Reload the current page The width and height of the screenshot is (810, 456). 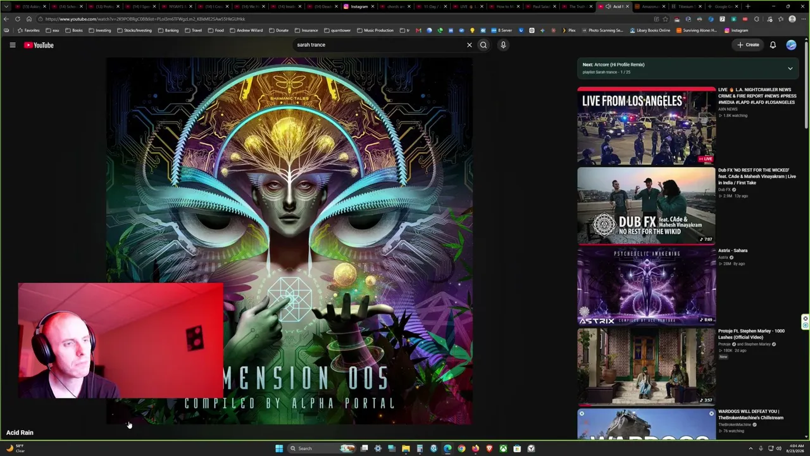18,19
